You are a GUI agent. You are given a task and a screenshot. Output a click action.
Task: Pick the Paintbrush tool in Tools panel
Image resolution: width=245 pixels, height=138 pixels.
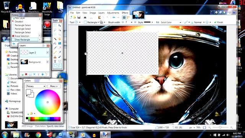pos(55,48)
